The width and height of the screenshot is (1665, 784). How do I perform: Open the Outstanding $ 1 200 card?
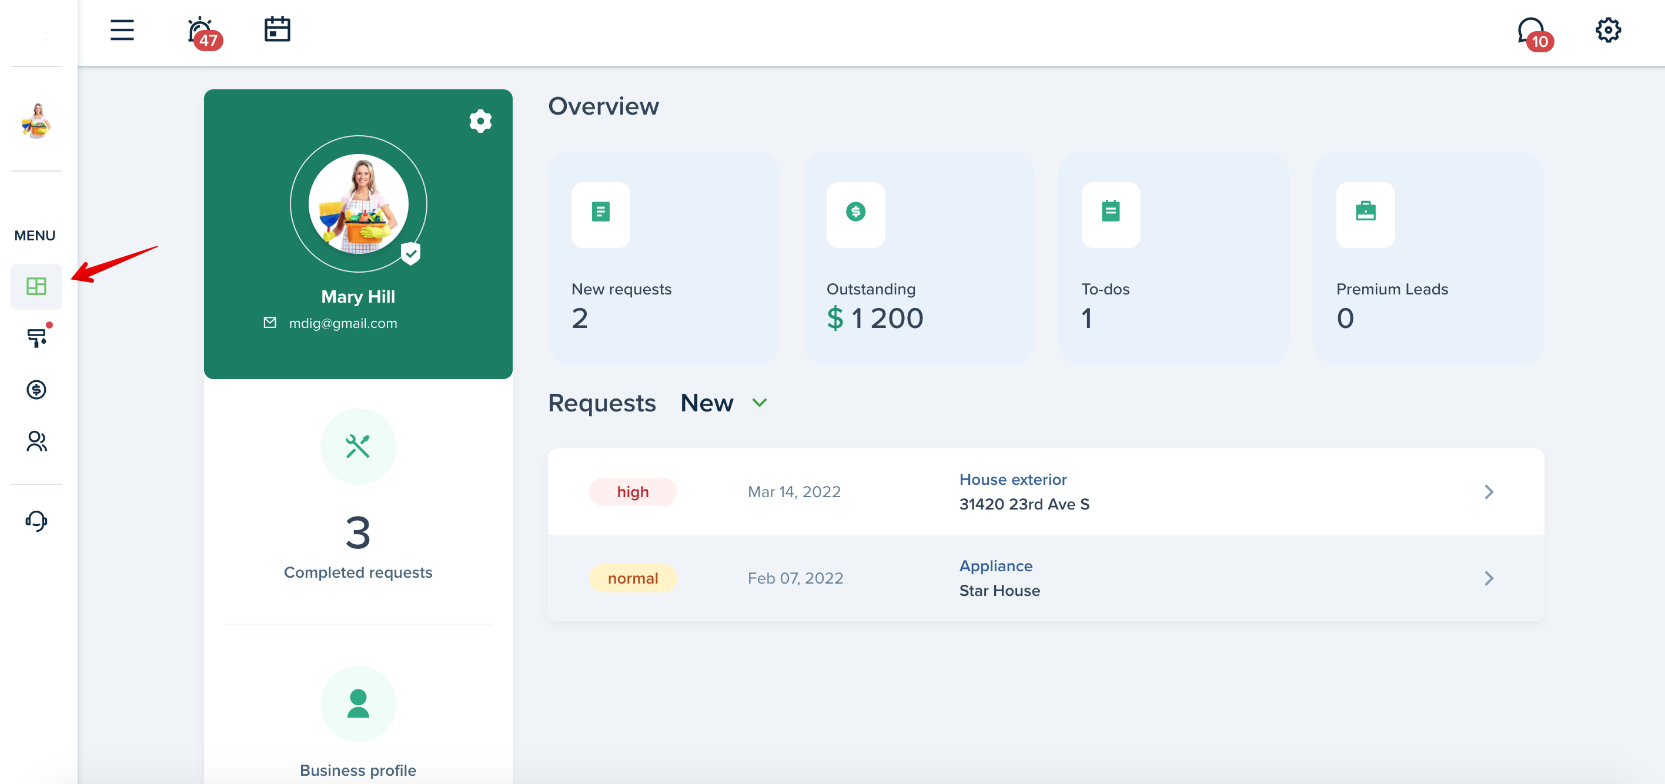918,258
